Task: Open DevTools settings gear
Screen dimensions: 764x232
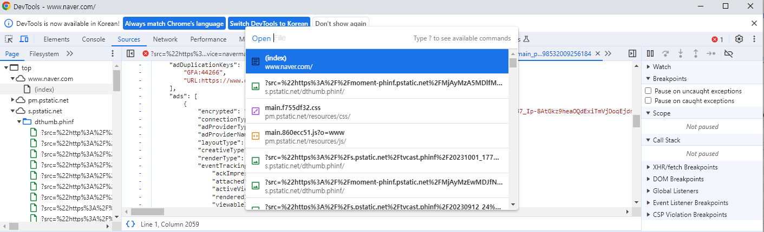Action: pyautogui.click(x=739, y=39)
